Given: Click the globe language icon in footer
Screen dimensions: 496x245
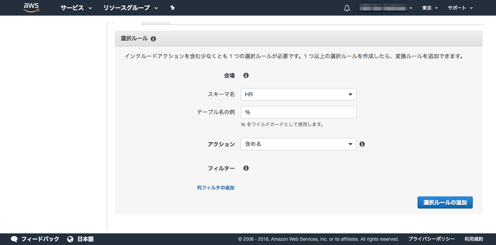Looking at the screenshot, I should pyautogui.click(x=70, y=239).
